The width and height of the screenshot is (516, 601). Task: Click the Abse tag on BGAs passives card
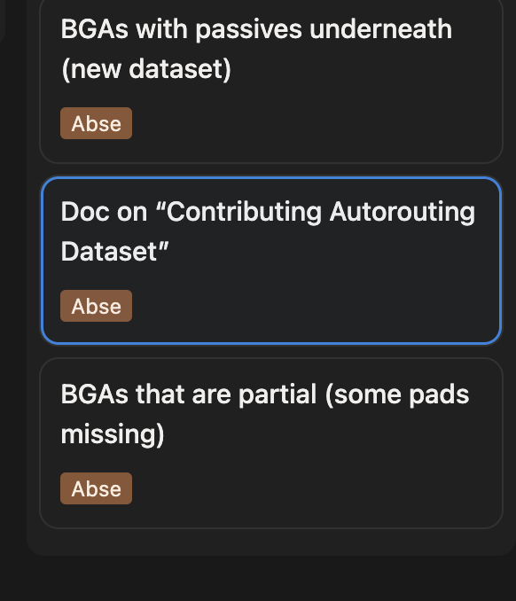pos(97,123)
